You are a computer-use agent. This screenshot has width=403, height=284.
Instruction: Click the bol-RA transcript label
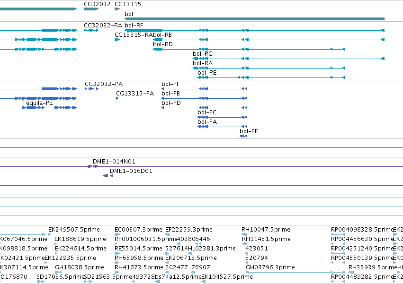203,63
